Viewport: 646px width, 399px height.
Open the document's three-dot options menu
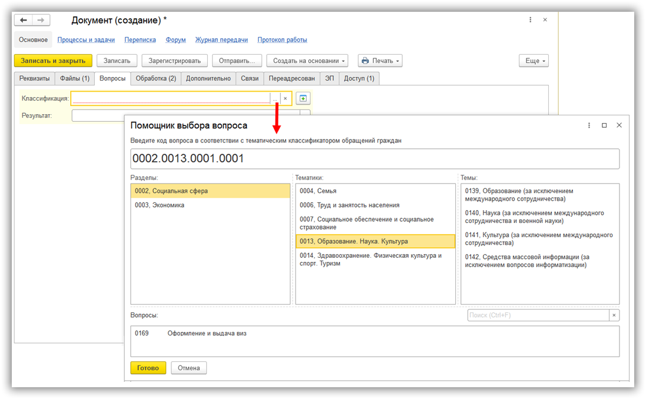point(531,20)
